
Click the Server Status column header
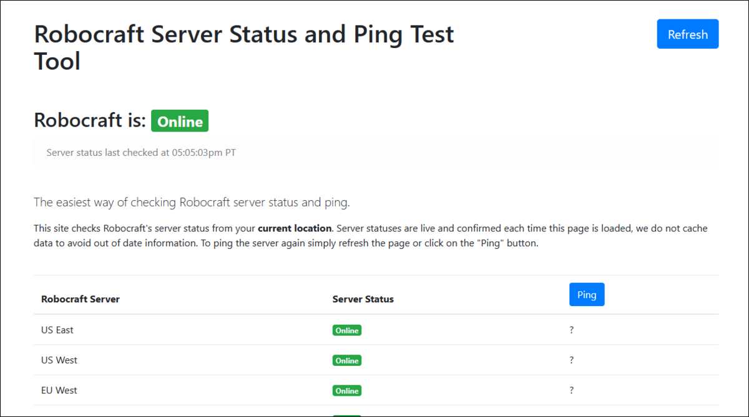(x=363, y=299)
